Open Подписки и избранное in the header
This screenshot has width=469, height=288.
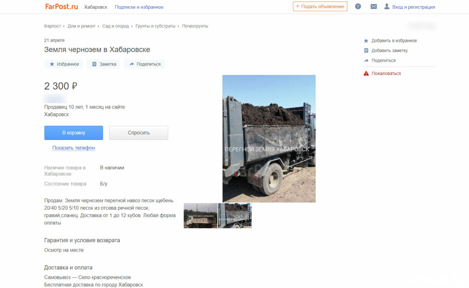139,7
